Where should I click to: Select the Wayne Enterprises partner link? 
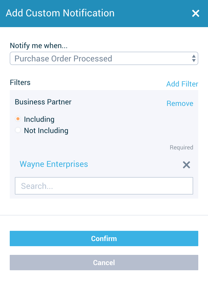click(x=54, y=164)
